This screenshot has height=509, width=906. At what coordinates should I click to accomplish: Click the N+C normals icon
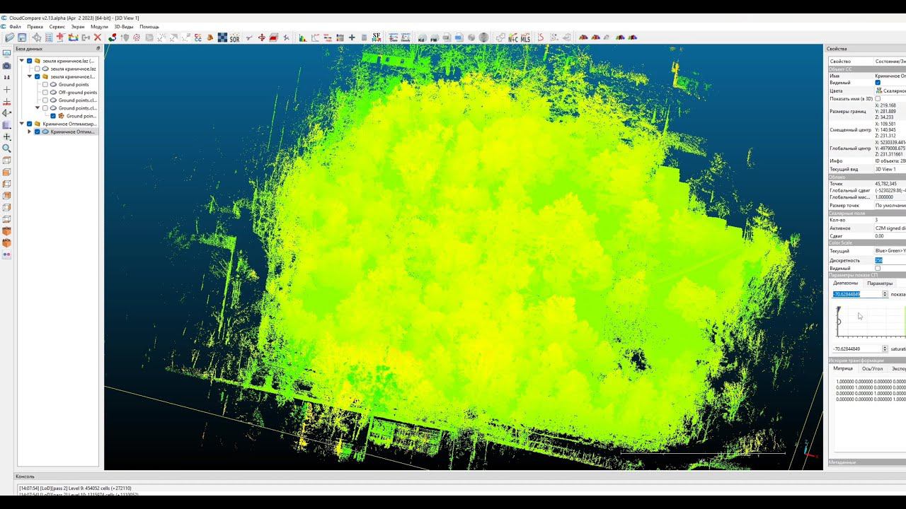[x=513, y=37]
